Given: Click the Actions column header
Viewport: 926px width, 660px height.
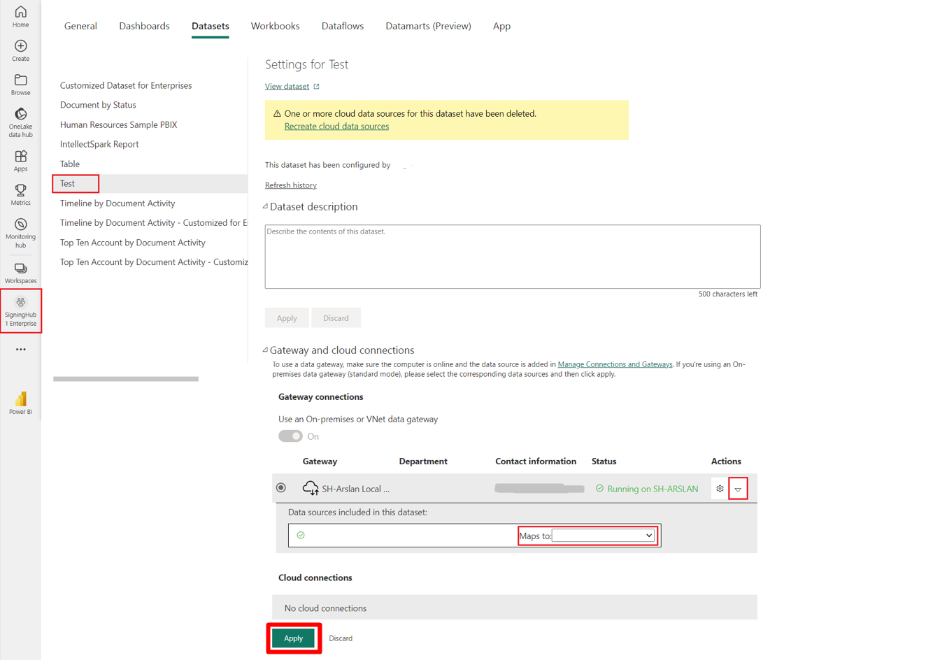Looking at the screenshot, I should click(726, 461).
